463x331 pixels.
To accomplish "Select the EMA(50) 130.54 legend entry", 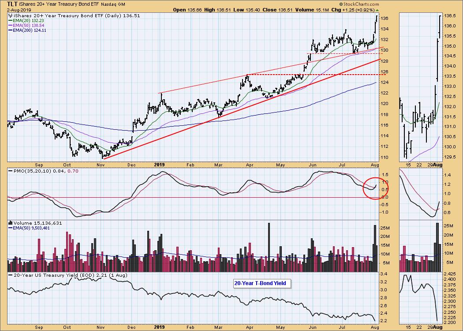I will (26, 26).
